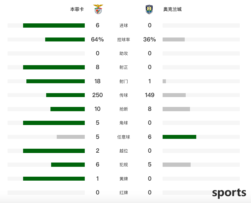Click Auckland City's 36% possession bar
This screenshot has width=251, height=203.
coord(173,39)
